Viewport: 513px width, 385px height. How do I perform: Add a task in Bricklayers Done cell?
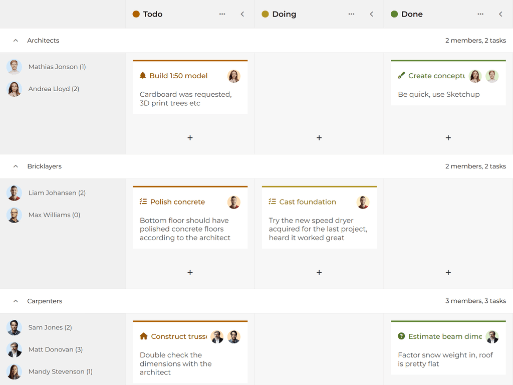[x=448, y=272]
